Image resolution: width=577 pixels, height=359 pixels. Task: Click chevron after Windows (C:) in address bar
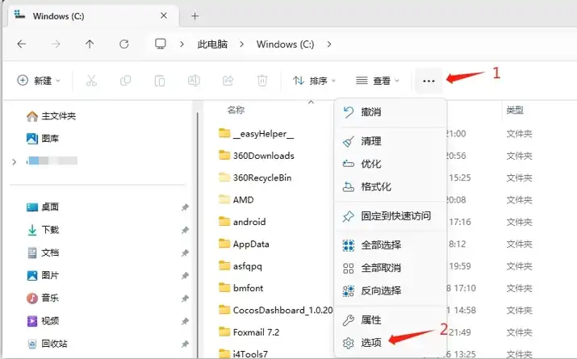click(x=329, y=44)
